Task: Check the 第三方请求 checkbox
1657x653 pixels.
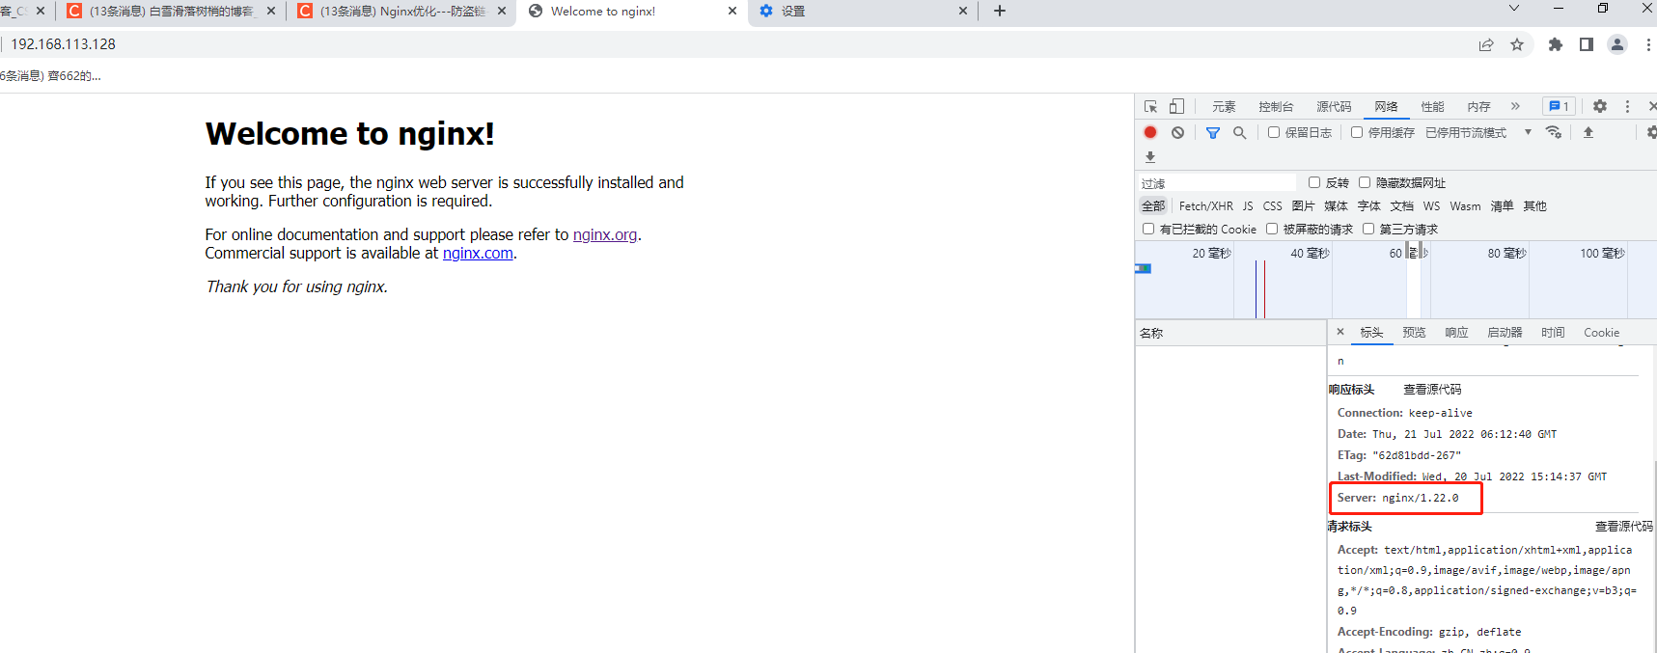Action: click(1368, 229)
